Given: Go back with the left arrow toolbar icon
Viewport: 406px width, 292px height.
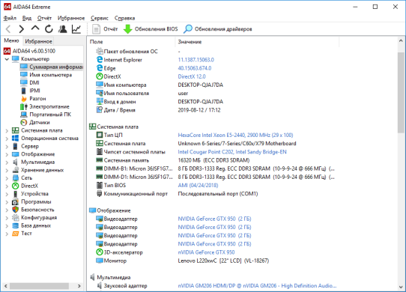Looking at the screenshot, I should click(8, 29).
